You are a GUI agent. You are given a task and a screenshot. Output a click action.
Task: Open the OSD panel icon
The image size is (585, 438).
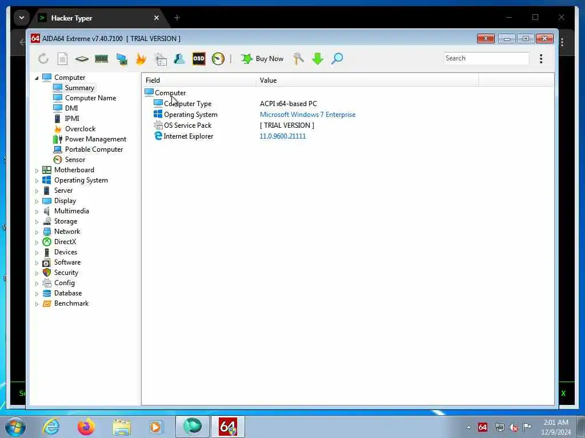pyautogui.click(x=199, y=59)
